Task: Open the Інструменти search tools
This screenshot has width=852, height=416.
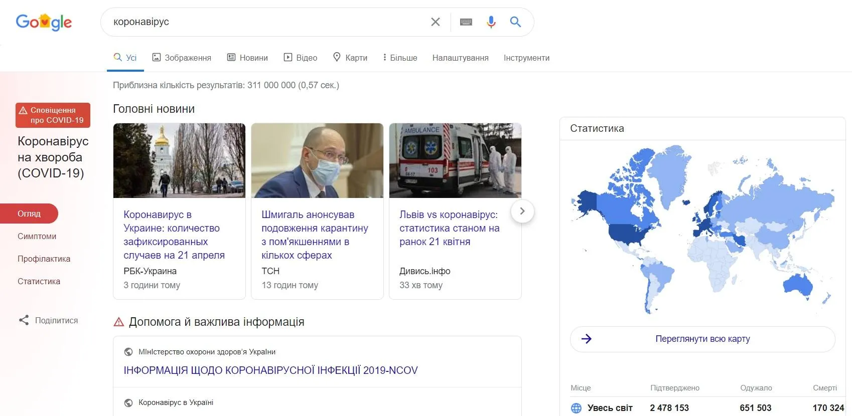Action: pos(526,58)
